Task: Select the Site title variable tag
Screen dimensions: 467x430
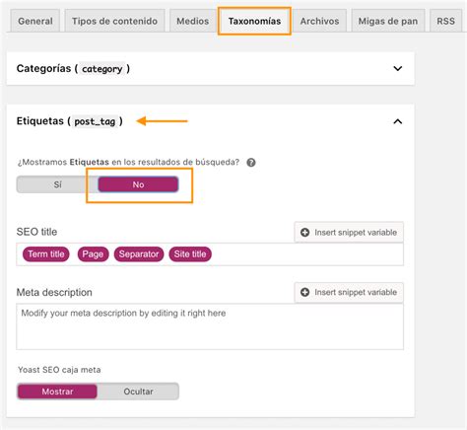Action: (190, 254)
